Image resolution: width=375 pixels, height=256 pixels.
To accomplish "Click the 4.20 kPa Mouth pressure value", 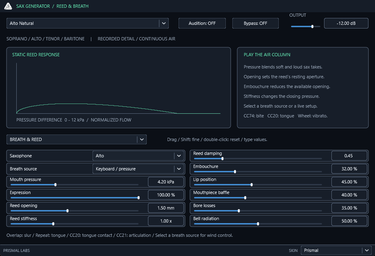I will tap(166, 182).
